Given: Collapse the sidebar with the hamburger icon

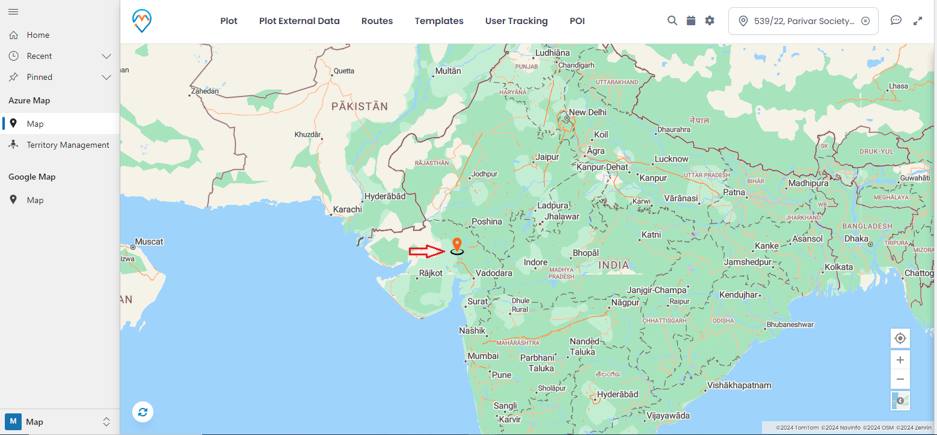Looking at the screenshot, I should pyautogui.click(x=13, y=12).
